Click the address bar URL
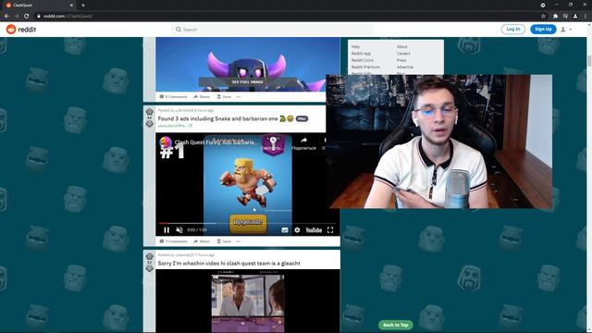 68,17
